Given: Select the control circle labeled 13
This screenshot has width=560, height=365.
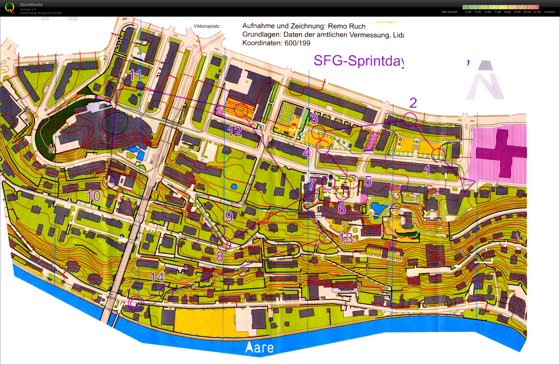Looking at the screenshot, I should (x=326, y=237).
